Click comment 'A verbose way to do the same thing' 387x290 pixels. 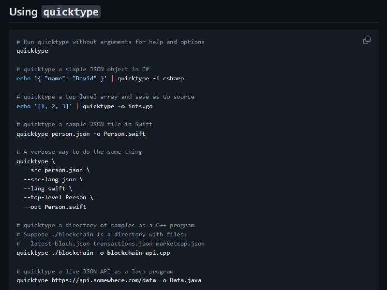[x=79, y=152]
